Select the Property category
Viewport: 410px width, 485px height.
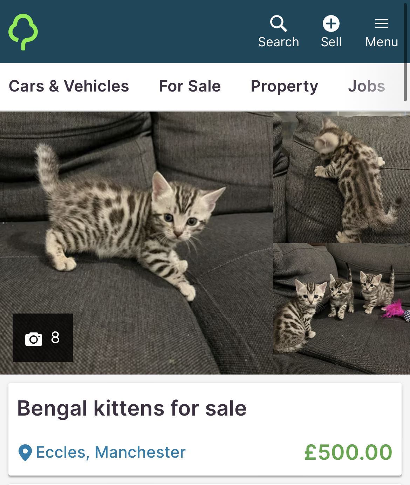pyautogui.click(x=284, y=86)
